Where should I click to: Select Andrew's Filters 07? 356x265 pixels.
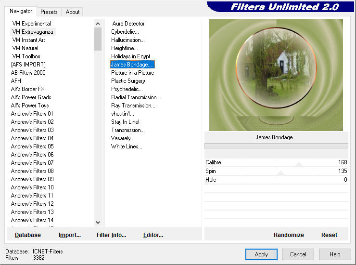tap(32, 163)
